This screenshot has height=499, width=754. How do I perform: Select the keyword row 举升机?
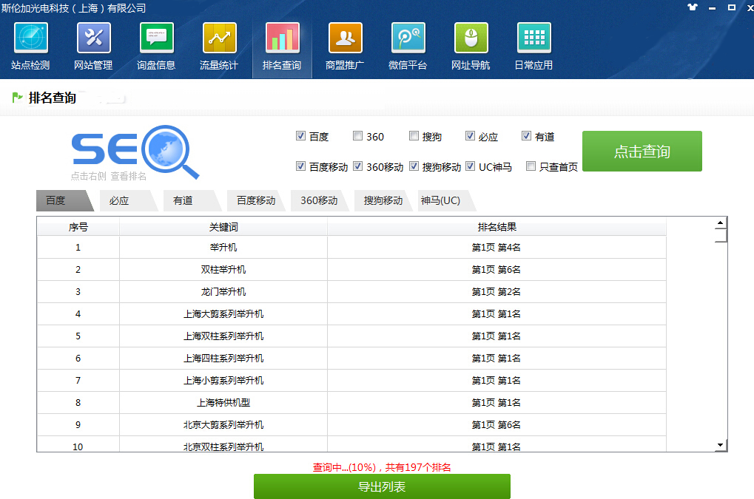click(x=351, y=248)
